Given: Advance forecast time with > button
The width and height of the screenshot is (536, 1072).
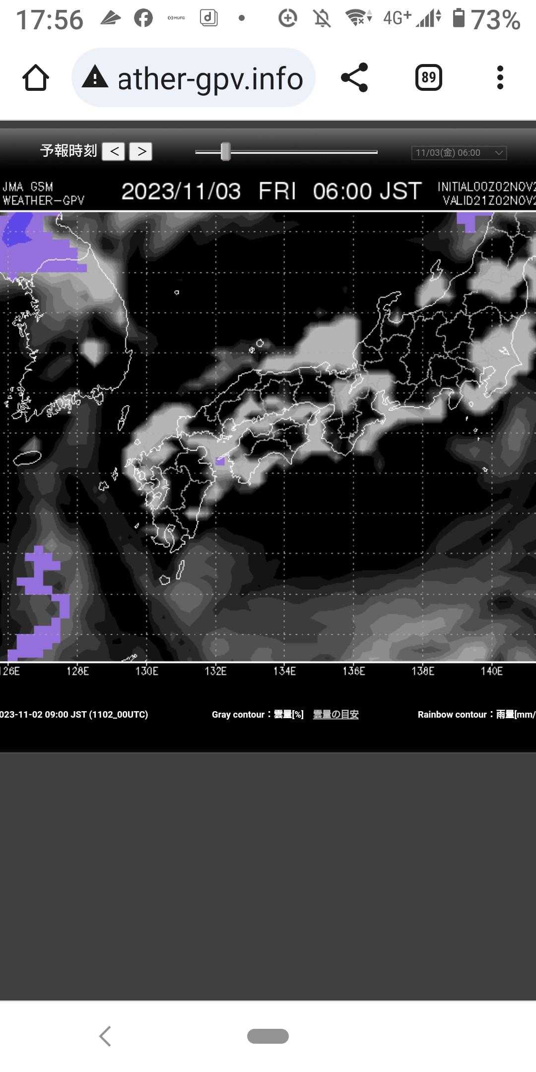Looking at the screenshot, I should click(x=141, y=151).
